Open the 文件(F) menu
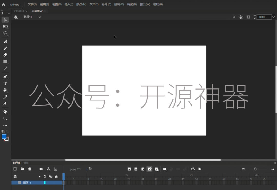 [32, 4]
